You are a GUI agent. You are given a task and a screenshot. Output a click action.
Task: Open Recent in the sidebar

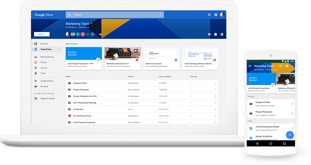coord(43,62)
